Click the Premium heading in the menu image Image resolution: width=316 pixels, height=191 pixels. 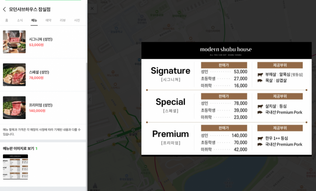pos(170,134)
